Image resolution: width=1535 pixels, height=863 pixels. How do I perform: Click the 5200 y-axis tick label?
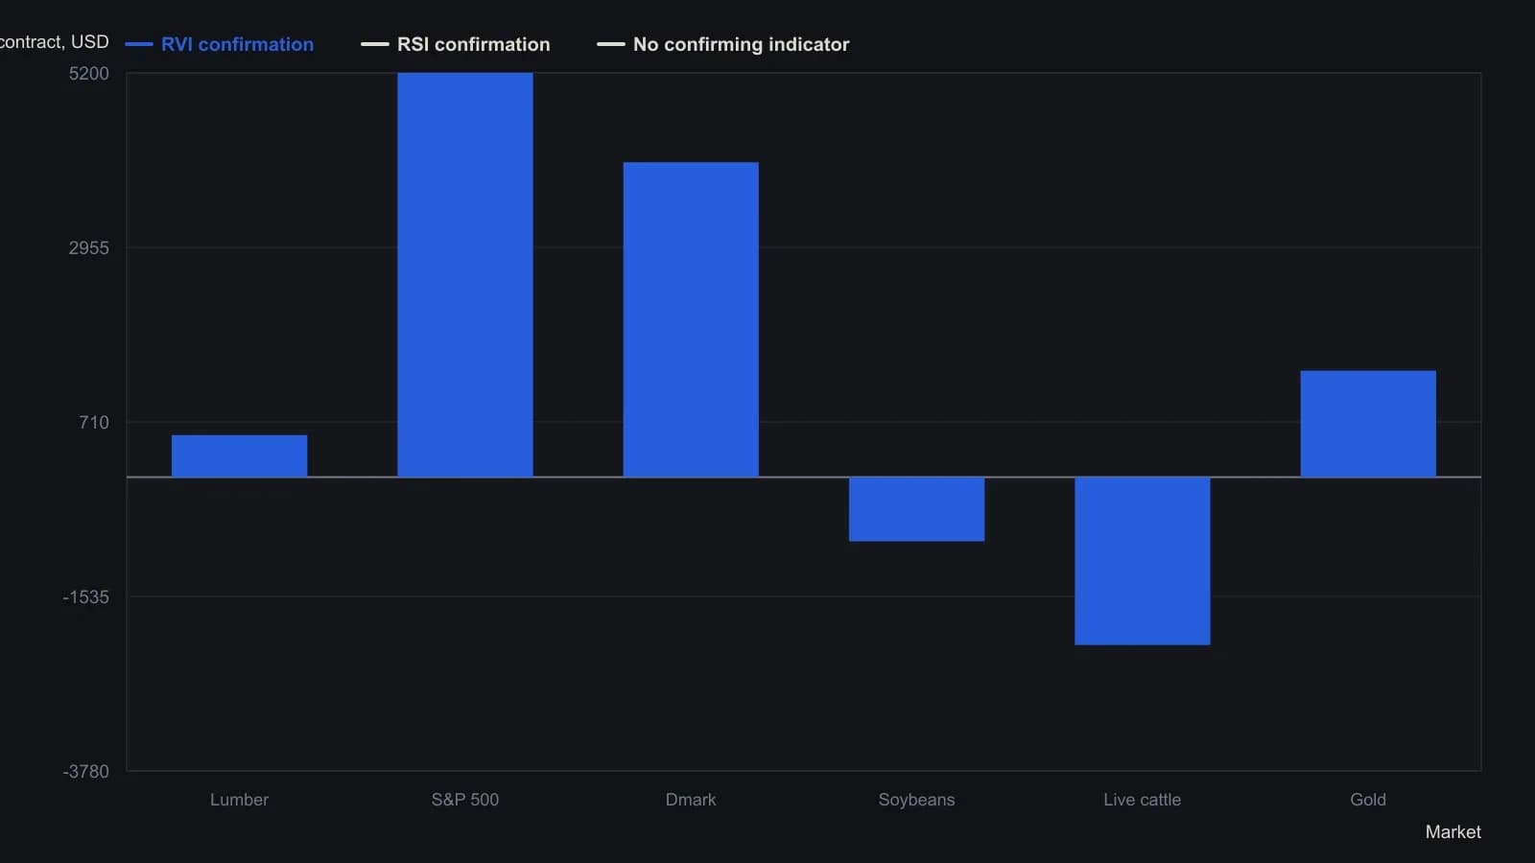[89, 74]
